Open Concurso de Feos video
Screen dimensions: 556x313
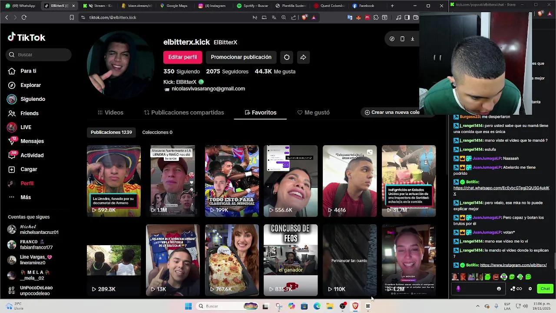tap(291, 260)
